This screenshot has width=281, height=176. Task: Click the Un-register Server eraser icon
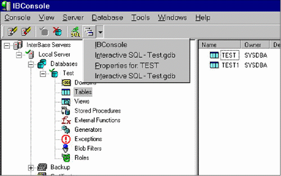[x=26, y=32]
